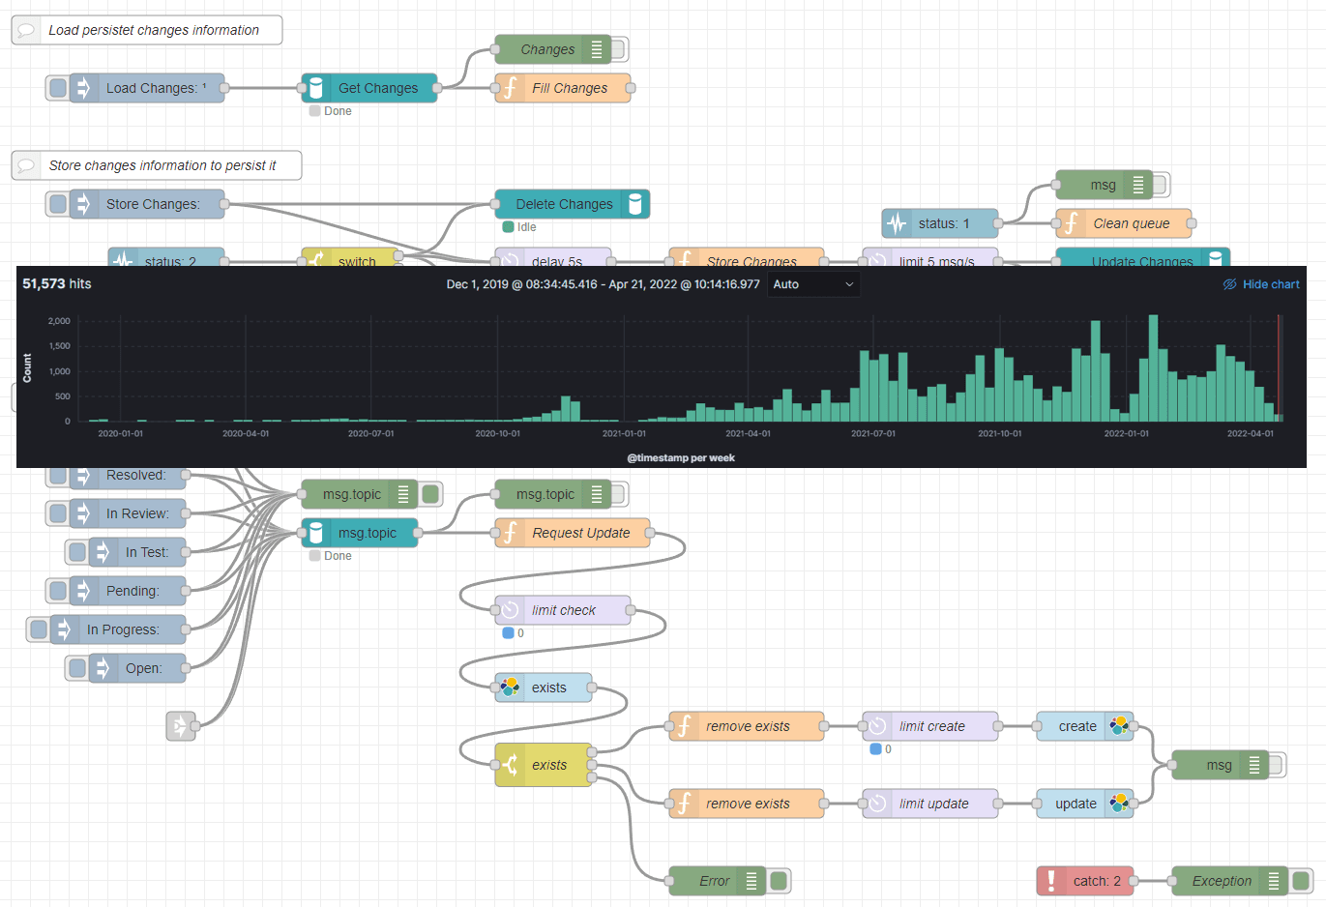Click the database icon on Get Changes node
Image resolution: width=1326 pixels, height=907 pixels.
[316, 88]
